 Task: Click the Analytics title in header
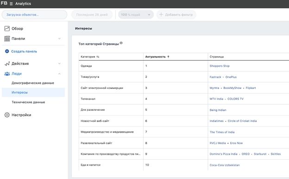tap(23, 4)
